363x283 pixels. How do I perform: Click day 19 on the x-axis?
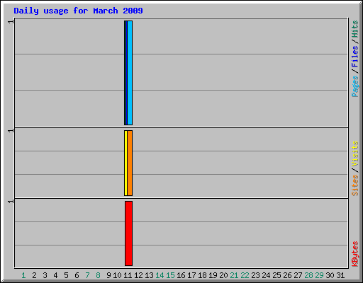pyautogui.click(x=213, y=275)
